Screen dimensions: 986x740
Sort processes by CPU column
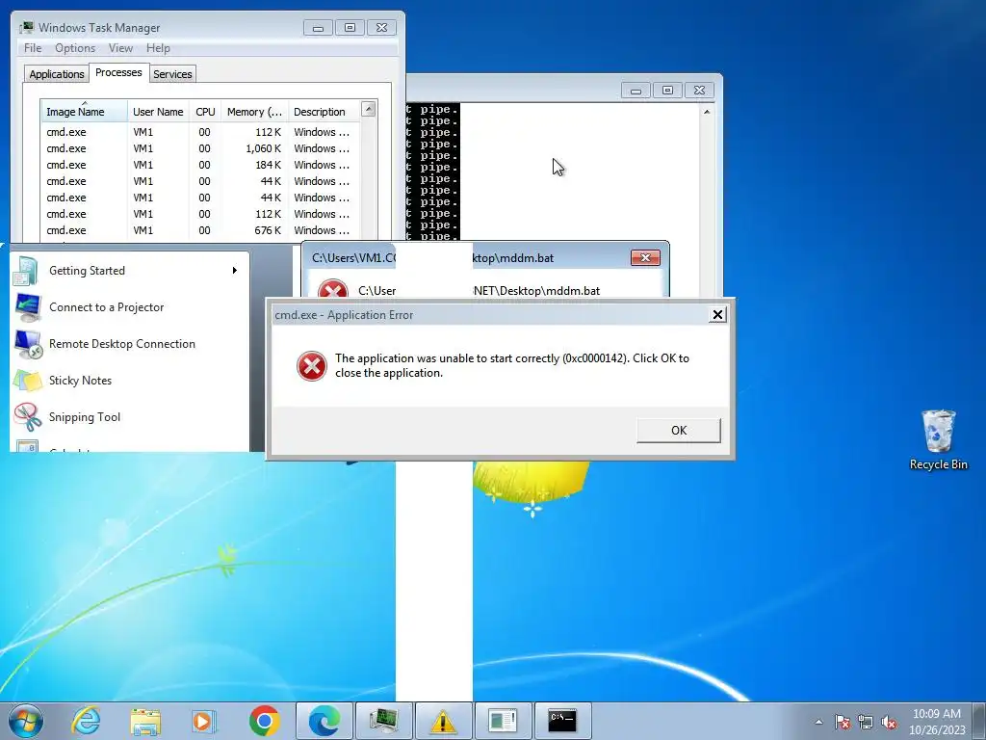pyautogui.click(x=205, y=112)
